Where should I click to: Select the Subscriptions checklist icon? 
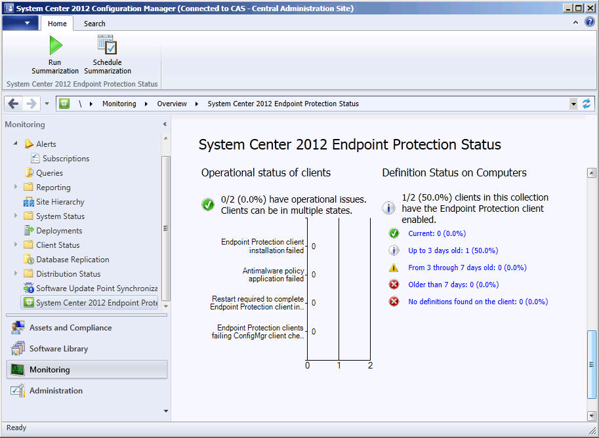(35, 158)
